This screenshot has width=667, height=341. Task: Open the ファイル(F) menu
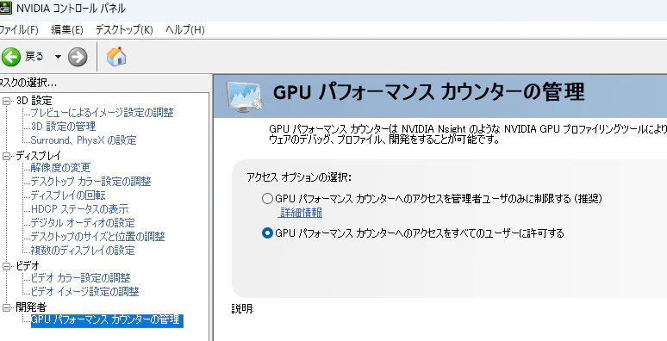pyautogui.click(x=19, y=30)
